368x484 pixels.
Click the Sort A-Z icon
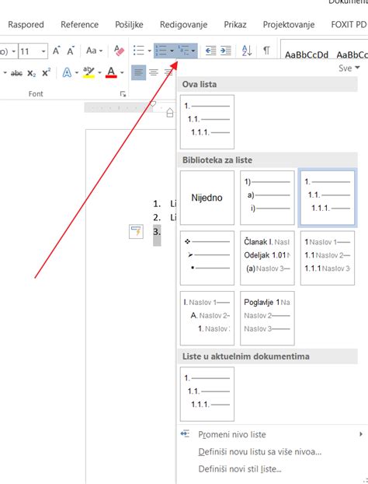pyautogui.click(x=247, y=51)
